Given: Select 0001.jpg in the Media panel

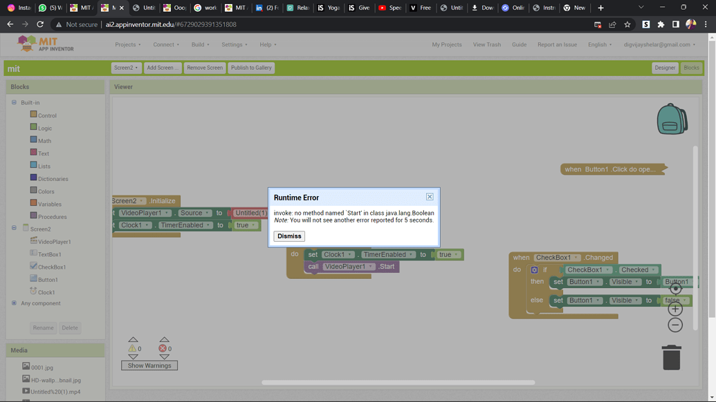Looking at the screenshot, I should click(x=42, y=367).
